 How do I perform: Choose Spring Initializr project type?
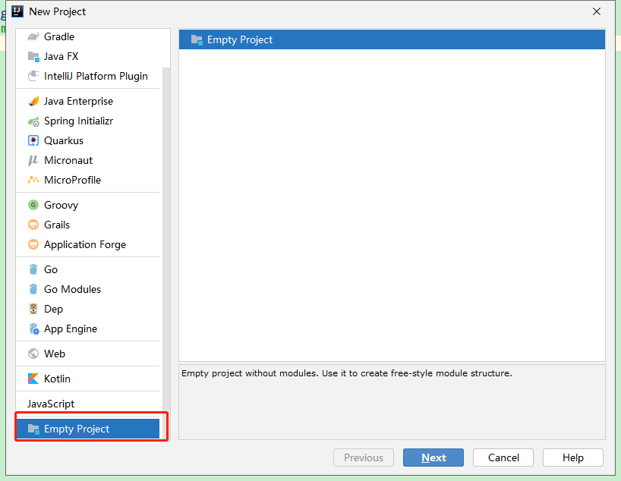tap(87, 121)
